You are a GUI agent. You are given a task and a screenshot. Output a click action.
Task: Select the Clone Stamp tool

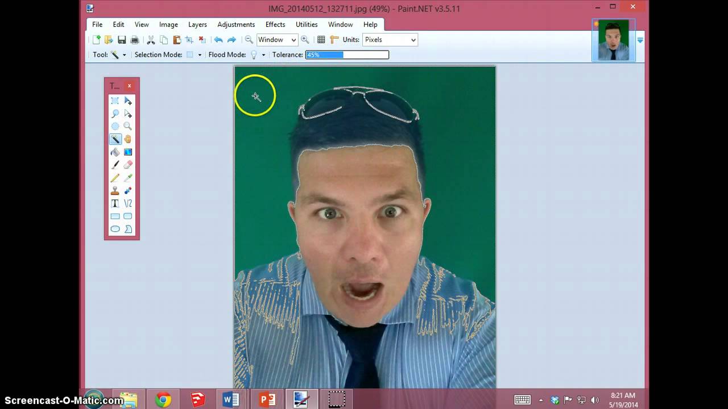coord(115,190)
